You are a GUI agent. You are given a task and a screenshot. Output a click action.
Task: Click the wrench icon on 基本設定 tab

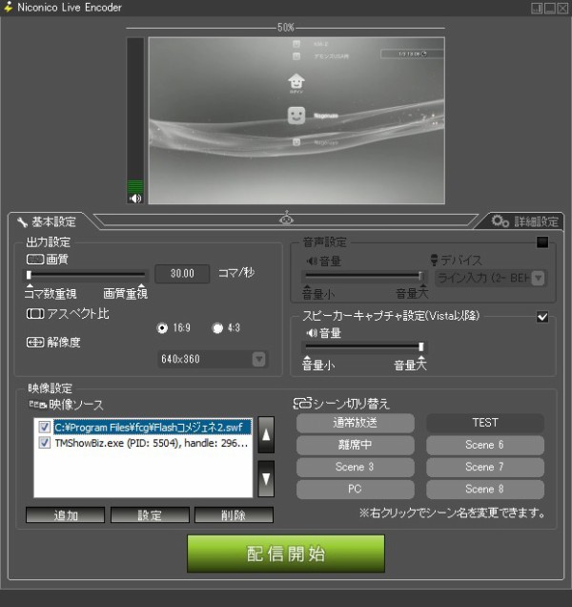coord(22,222)
